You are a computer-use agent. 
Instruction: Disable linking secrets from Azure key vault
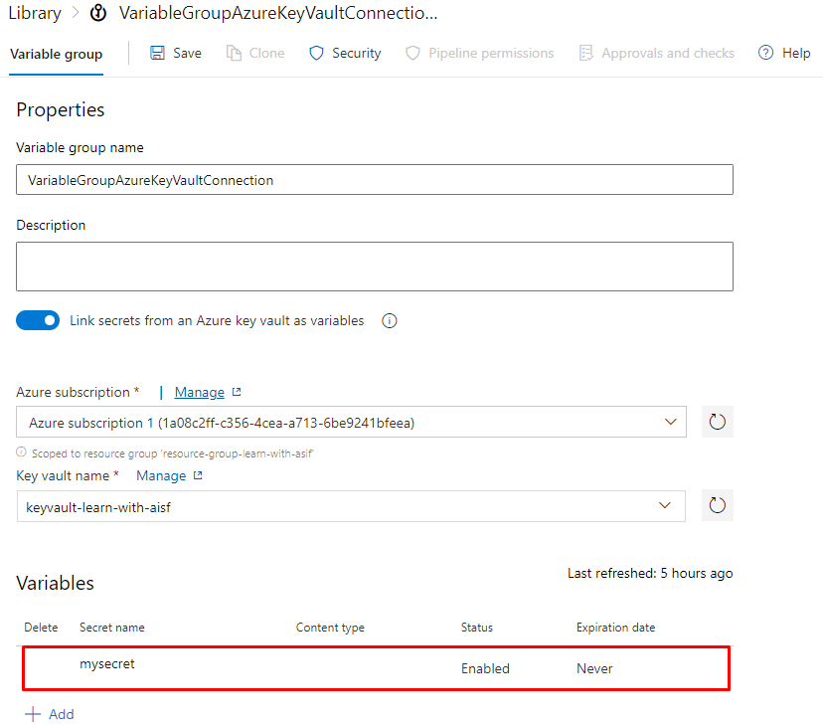(38, 320)
